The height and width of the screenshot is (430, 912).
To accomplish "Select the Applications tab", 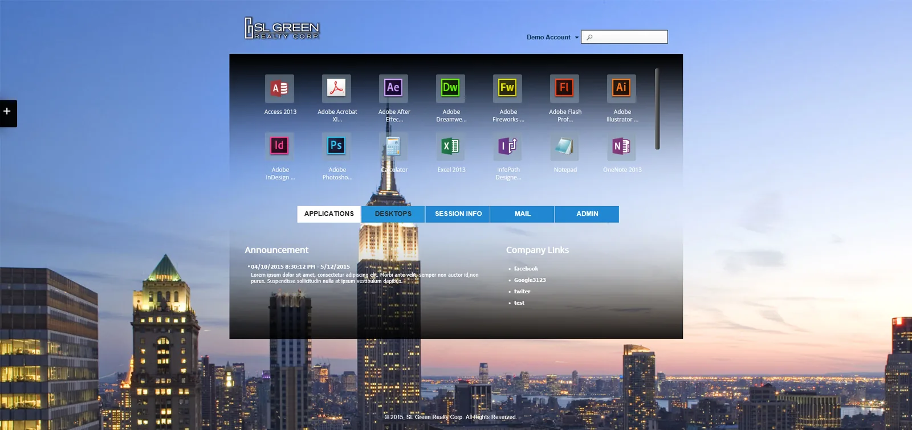I will point(329,214).
